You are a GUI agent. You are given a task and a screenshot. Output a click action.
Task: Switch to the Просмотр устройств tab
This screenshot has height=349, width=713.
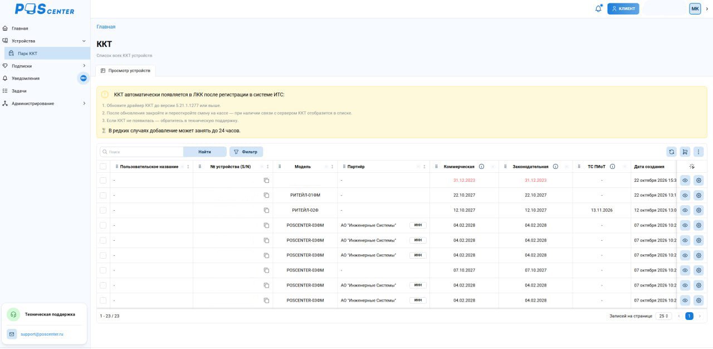(125, 71)
